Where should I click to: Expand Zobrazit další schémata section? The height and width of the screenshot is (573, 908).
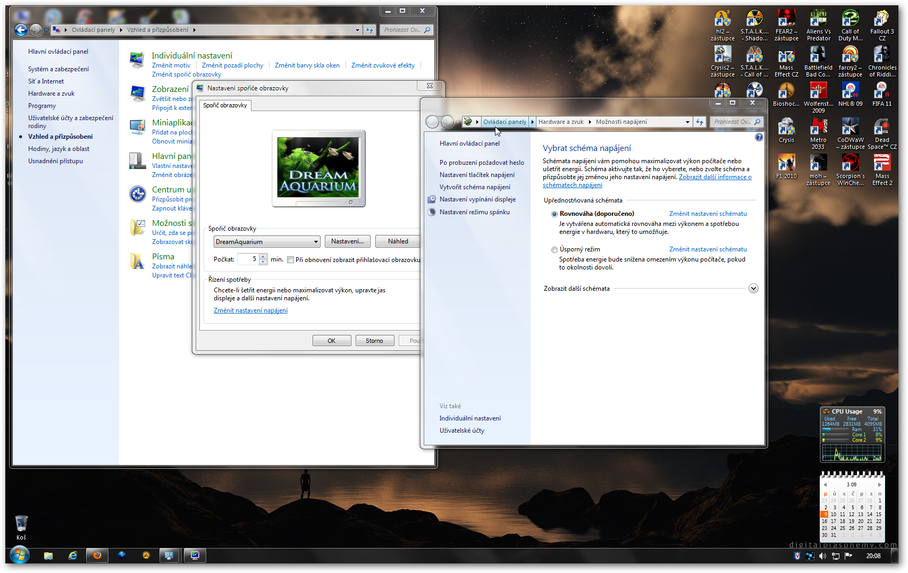pos(753,289)
